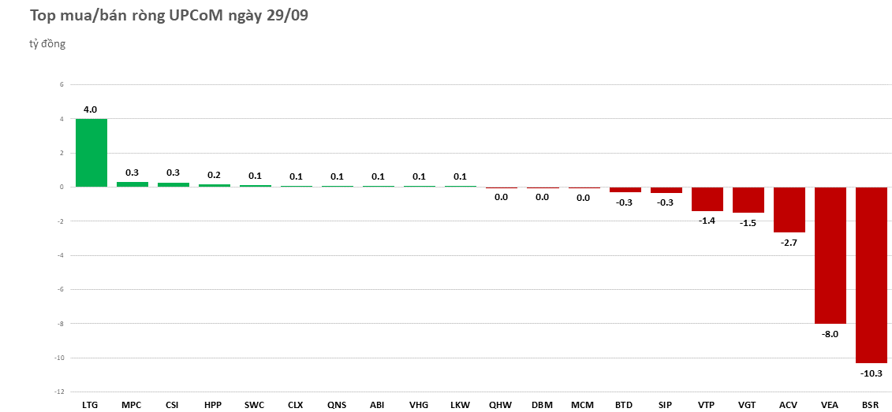Image resolution: width=892 pixels, height=412 pixels.
Task: Click the -1.5 data label
Action: pos(748,223)
